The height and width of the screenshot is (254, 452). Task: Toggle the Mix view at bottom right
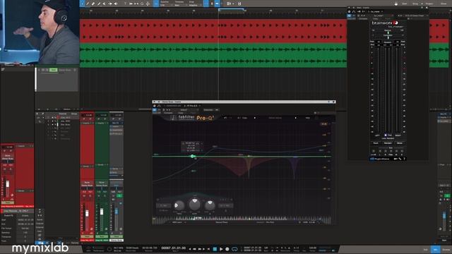click(435, 249)
